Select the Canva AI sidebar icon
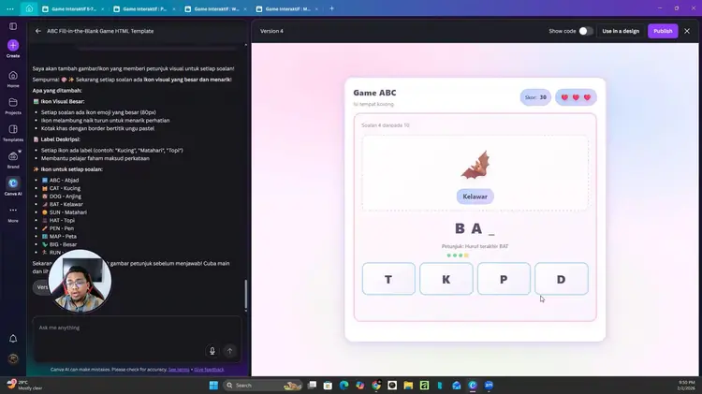This screenshot has width=702, height=394. (x=13, y=184)
